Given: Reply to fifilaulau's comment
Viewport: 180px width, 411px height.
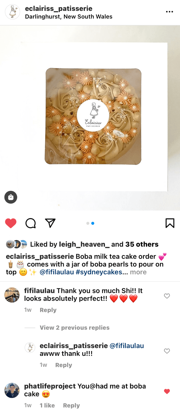Looking at the screenshot, I should point(48,310).
